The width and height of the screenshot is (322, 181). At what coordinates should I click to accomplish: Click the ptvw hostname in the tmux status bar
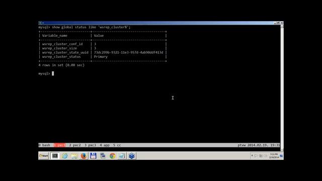click(x=242, y=145)
